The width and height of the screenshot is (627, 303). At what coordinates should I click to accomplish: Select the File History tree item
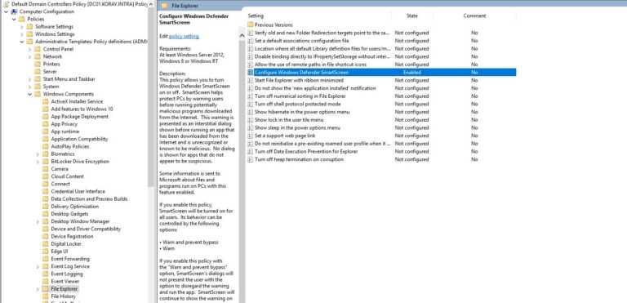(x=63, y=296)
